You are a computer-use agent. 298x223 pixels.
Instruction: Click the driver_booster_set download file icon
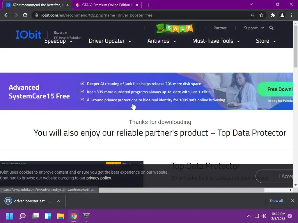[x=8, y=201]
